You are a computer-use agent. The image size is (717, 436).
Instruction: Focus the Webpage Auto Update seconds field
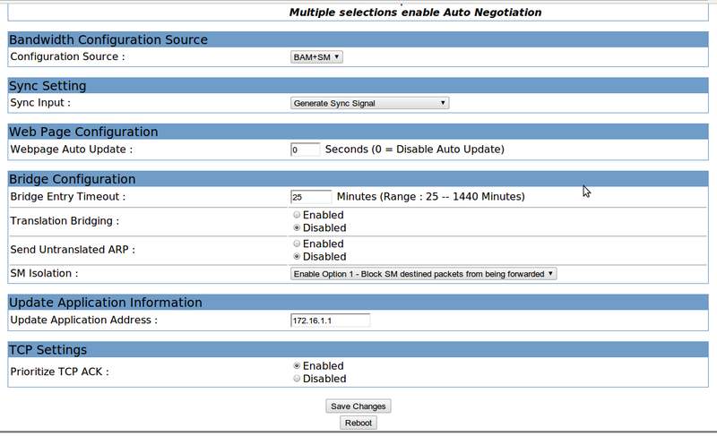(x=305, y=150)
